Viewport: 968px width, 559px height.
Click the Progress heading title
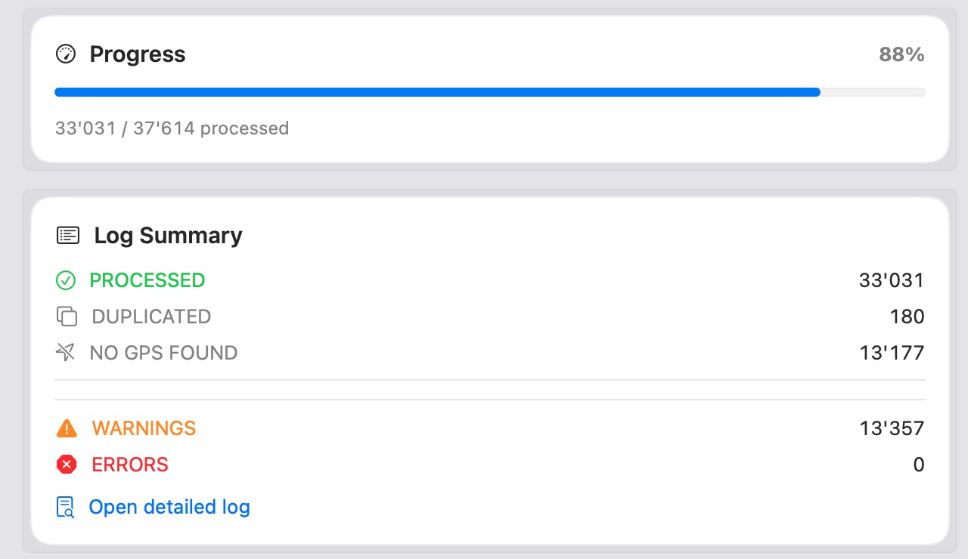pos(138,54)
